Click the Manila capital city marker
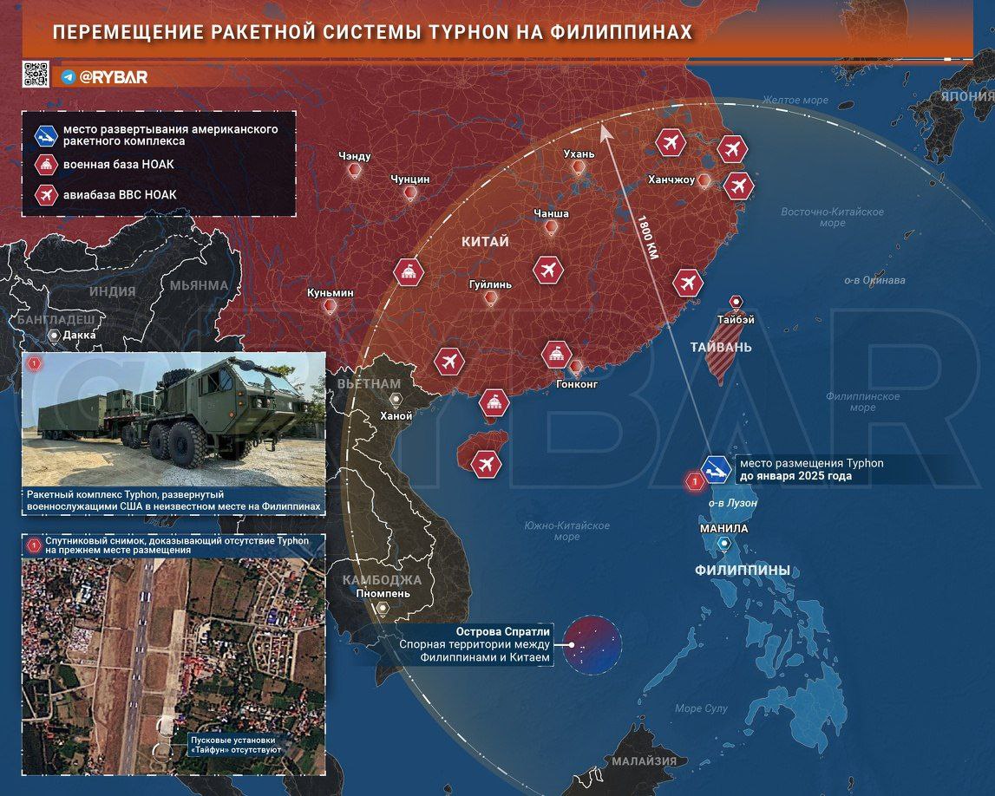Viewport: 995px width, 796px height. [723, 544]
